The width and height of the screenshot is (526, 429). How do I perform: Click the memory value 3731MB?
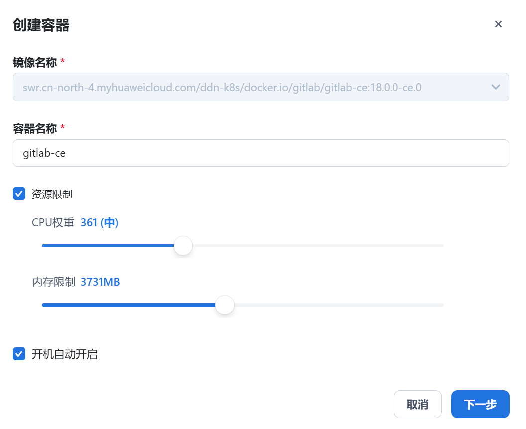click(100, 282)
